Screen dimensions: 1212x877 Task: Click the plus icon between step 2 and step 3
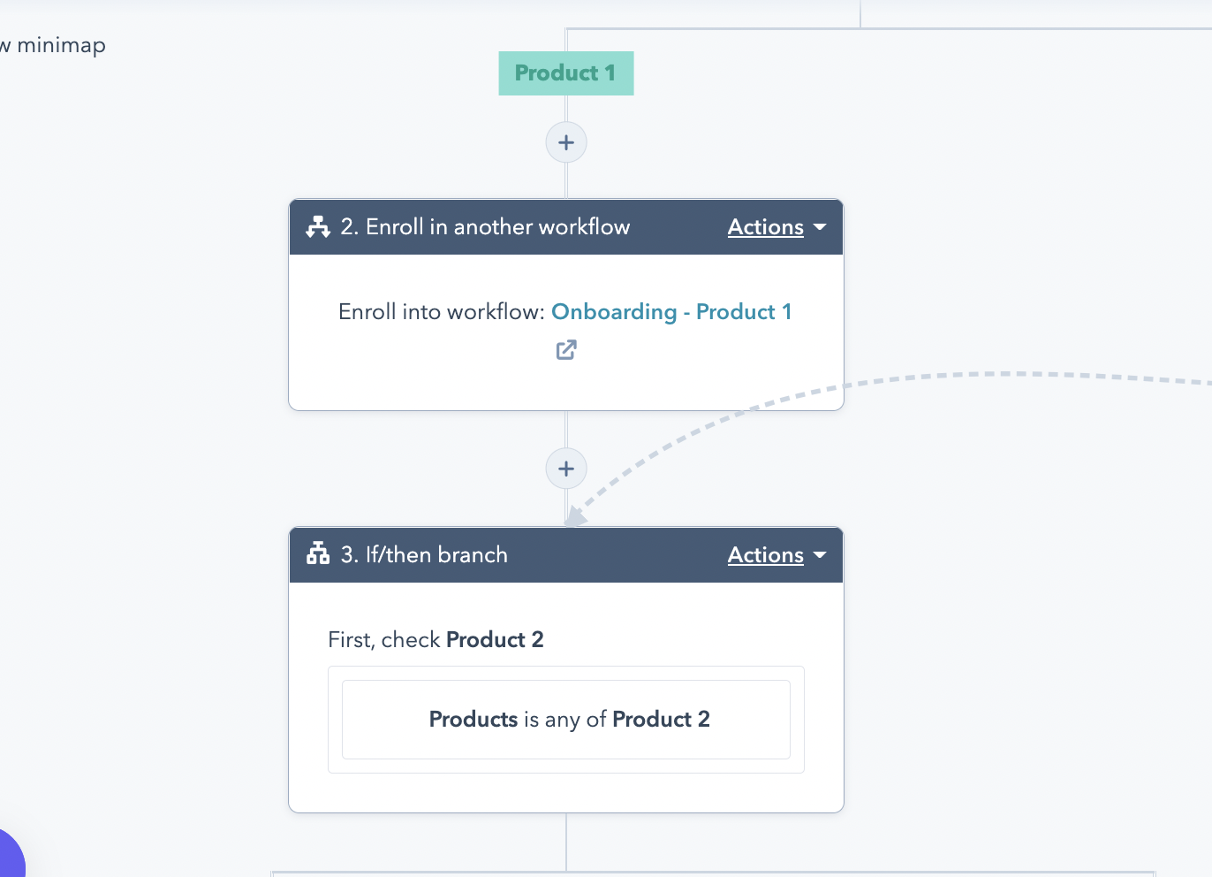565,469
